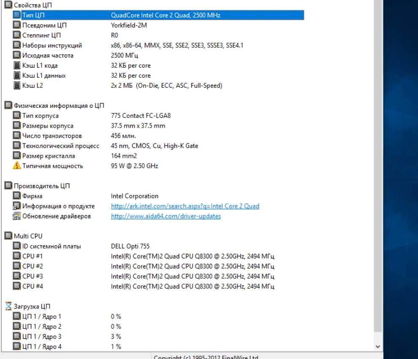Open the aida64.com driver-updates link

coord(166,216)
